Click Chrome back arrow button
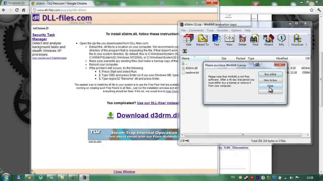This screenshot has width=323, height=181. (x=4, y=10)
